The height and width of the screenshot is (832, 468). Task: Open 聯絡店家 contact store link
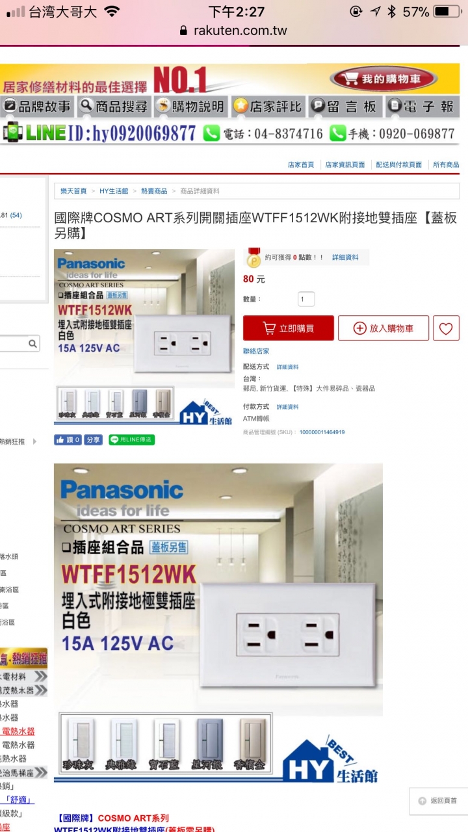point(256,351)
